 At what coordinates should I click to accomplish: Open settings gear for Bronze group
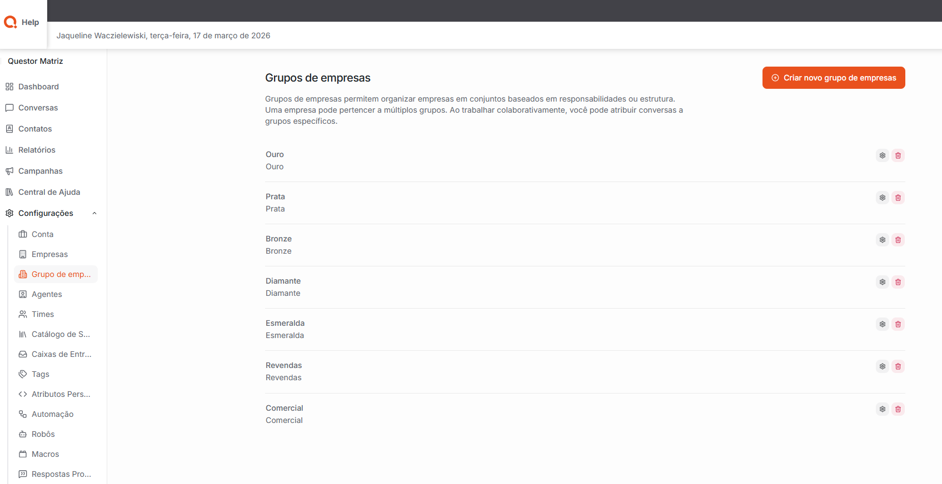tap(882, 240)
